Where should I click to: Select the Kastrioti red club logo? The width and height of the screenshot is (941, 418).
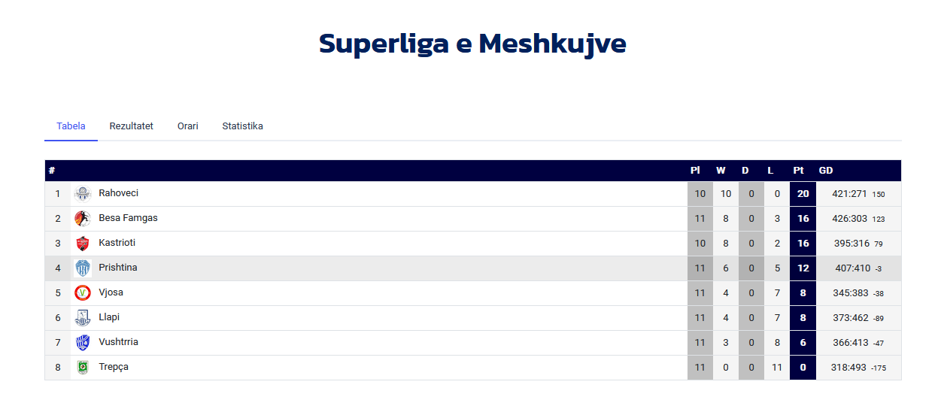[x=83, y=244]
